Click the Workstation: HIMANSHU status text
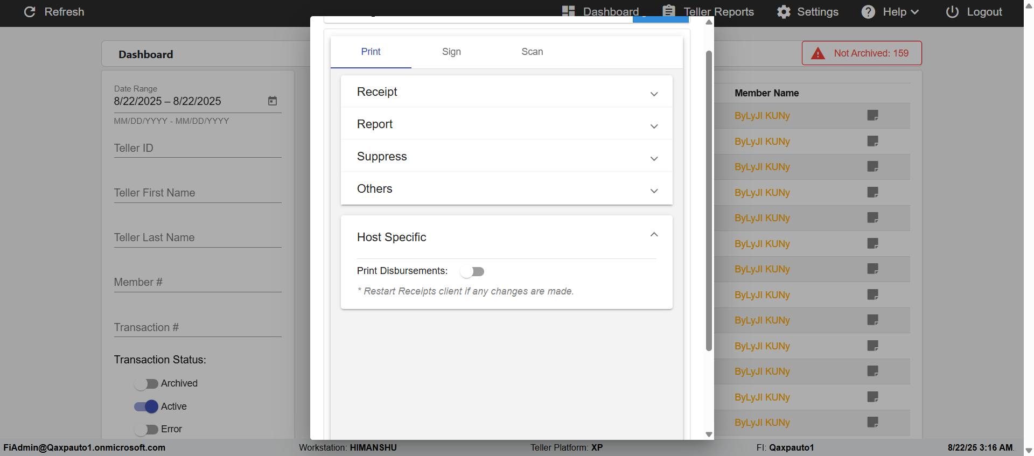Image resolution: width=1034 pixels, height=456 pixels. tap(348, 448)
